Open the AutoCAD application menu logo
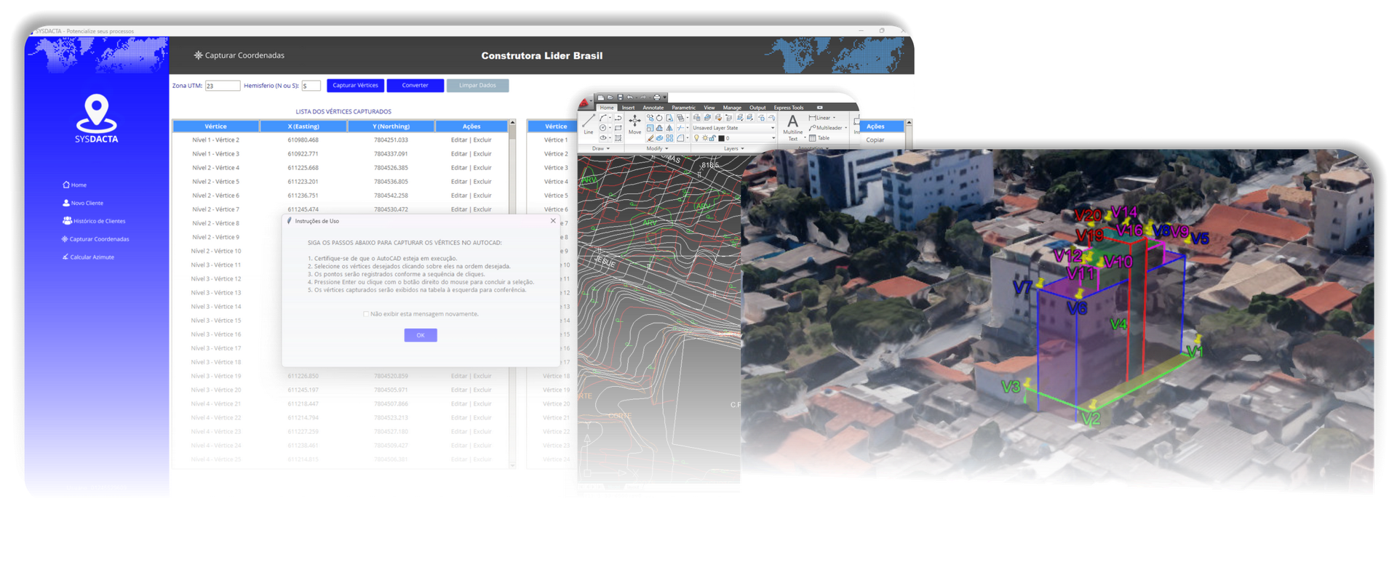The image size is (1397, 567). pos(584,103)
